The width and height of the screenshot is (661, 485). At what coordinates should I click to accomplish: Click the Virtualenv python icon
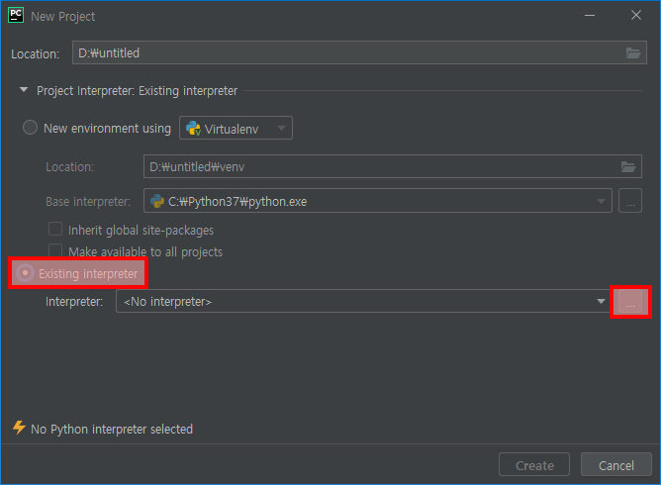(x=194, y=129)
